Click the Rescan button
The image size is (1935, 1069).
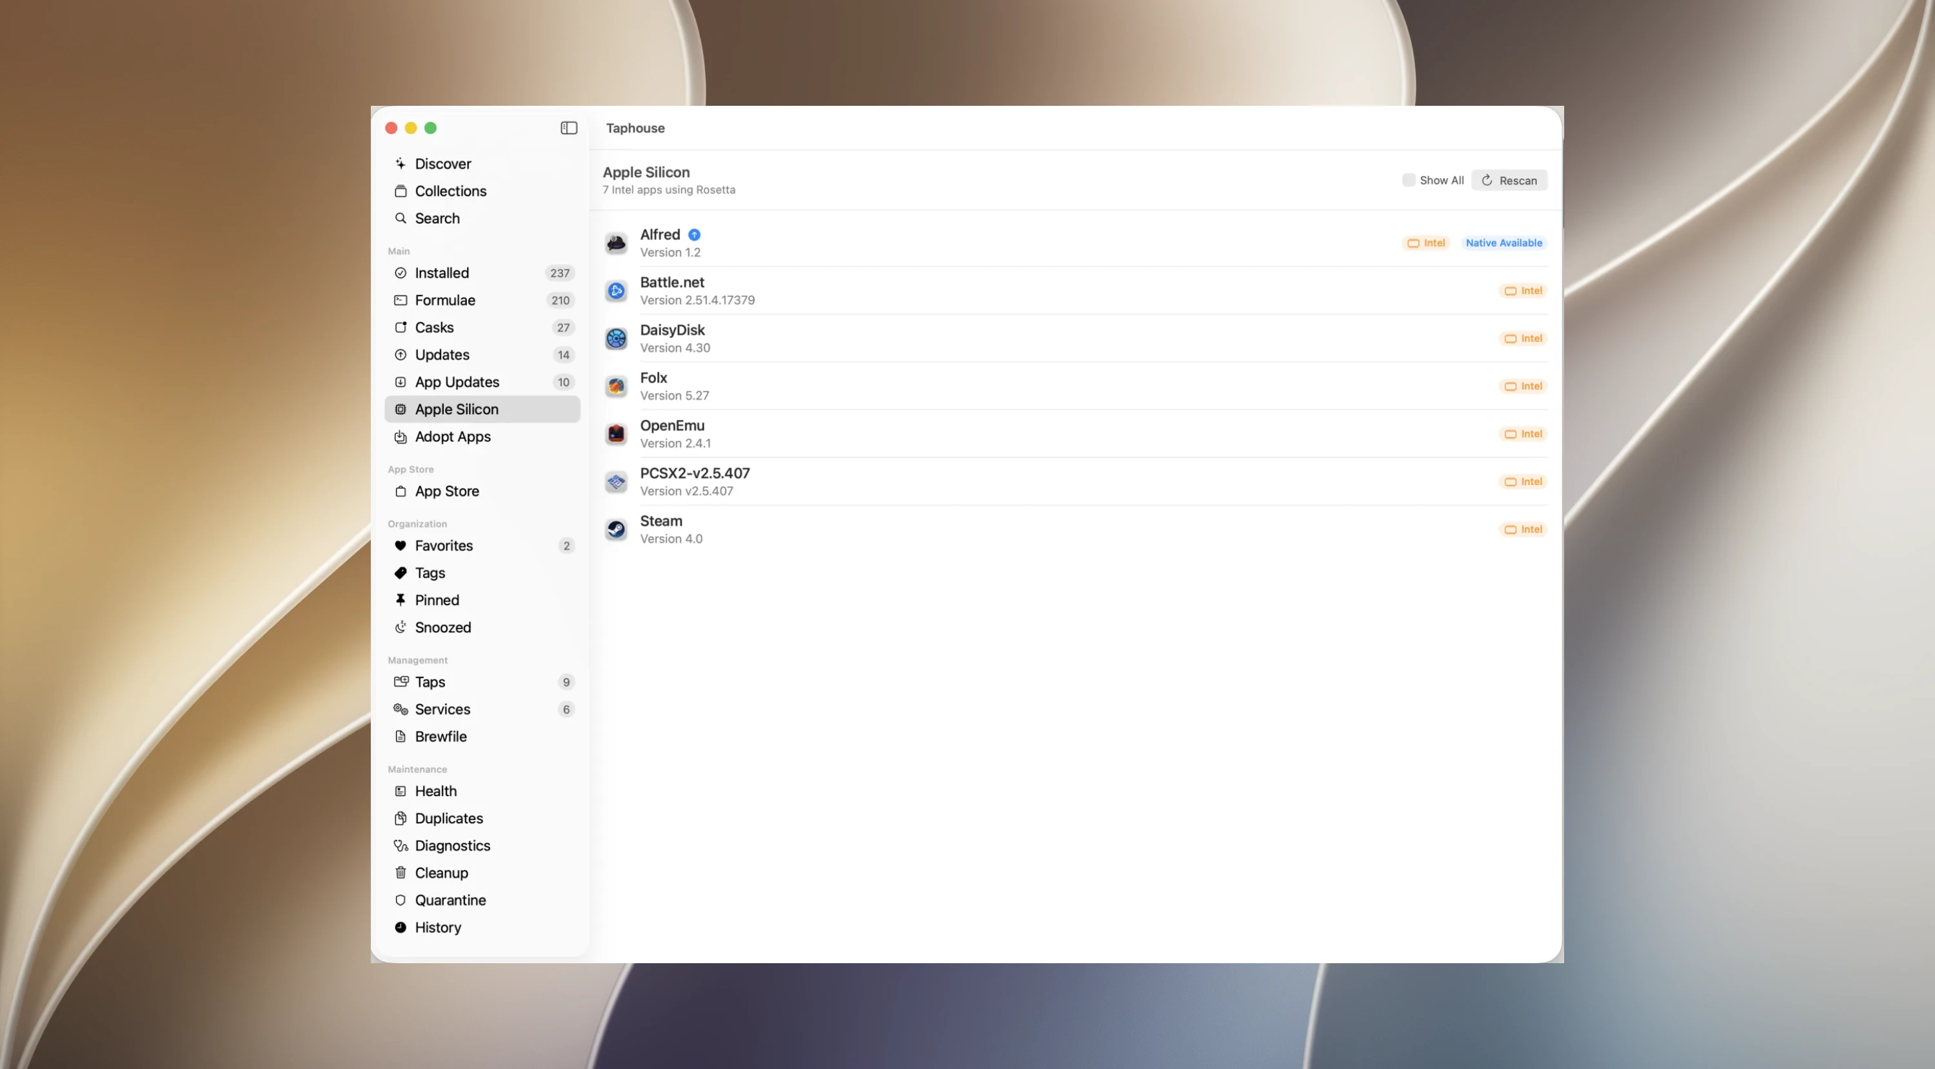[1509, 180]
